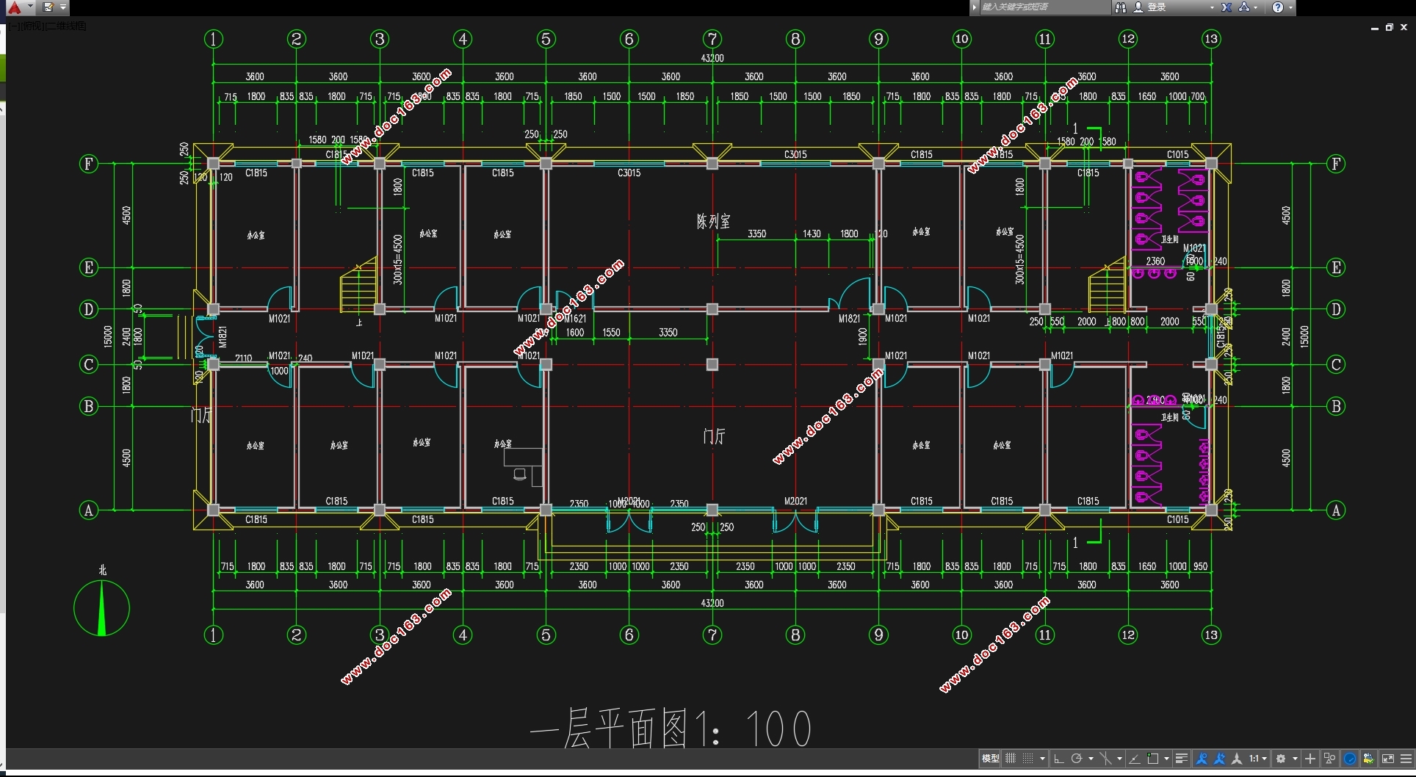This screenshot has width=1416, height=777.
Task: Toggle snap mode dotted grid icon
Action: tap(1028, 759)
